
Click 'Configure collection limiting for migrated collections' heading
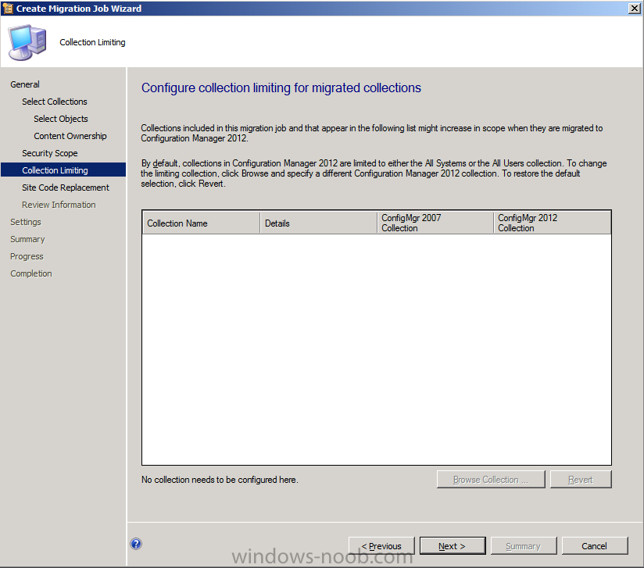click(281, 88)
